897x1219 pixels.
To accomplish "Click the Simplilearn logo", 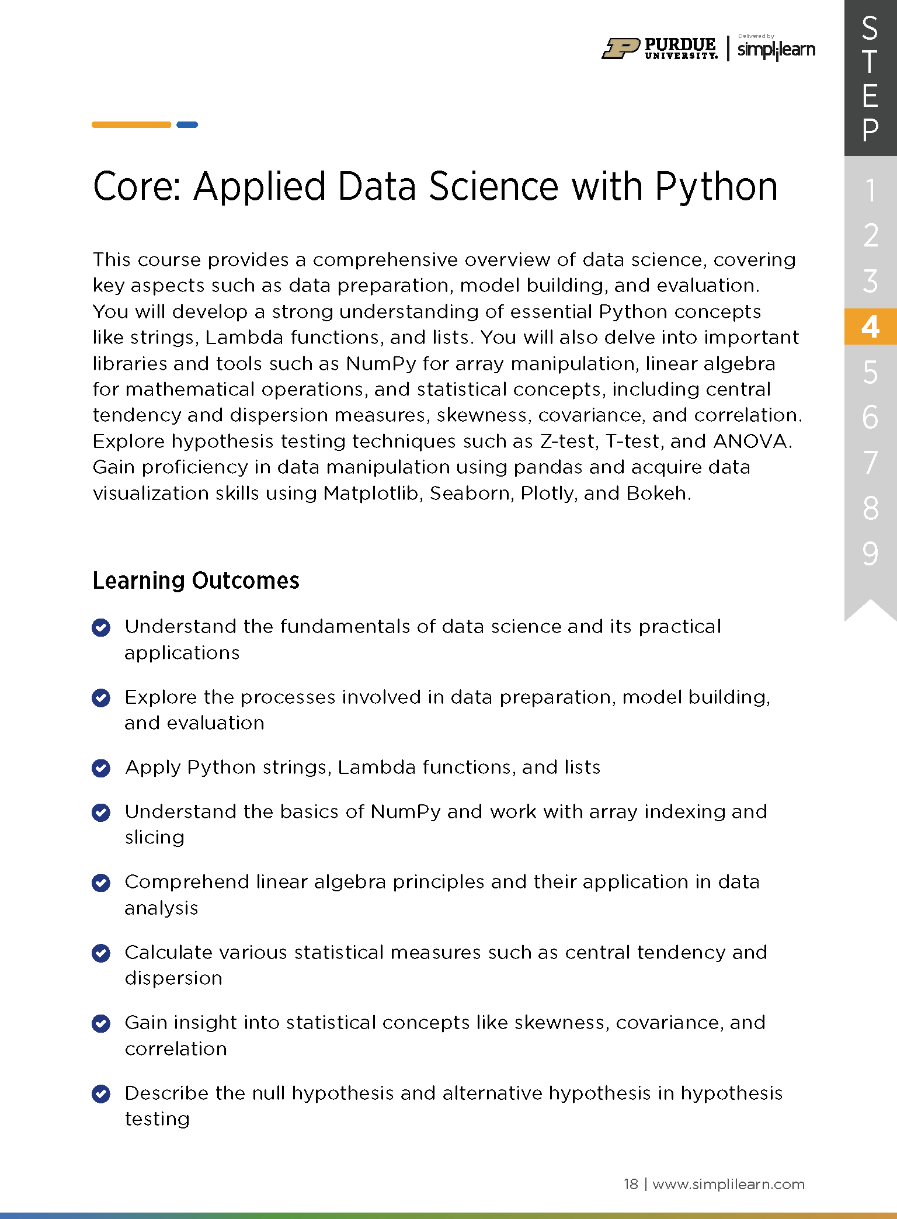I will [x=776, y=49].
